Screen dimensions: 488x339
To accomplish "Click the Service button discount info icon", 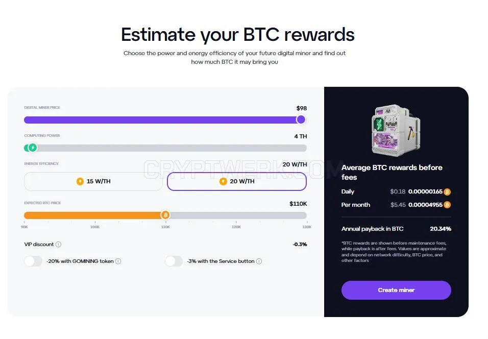I will coord(259,261).
